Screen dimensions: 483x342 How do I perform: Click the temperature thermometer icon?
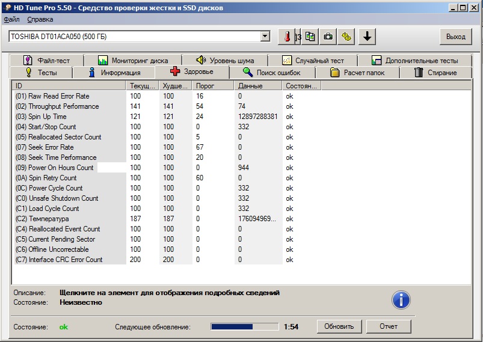(288, 37)
